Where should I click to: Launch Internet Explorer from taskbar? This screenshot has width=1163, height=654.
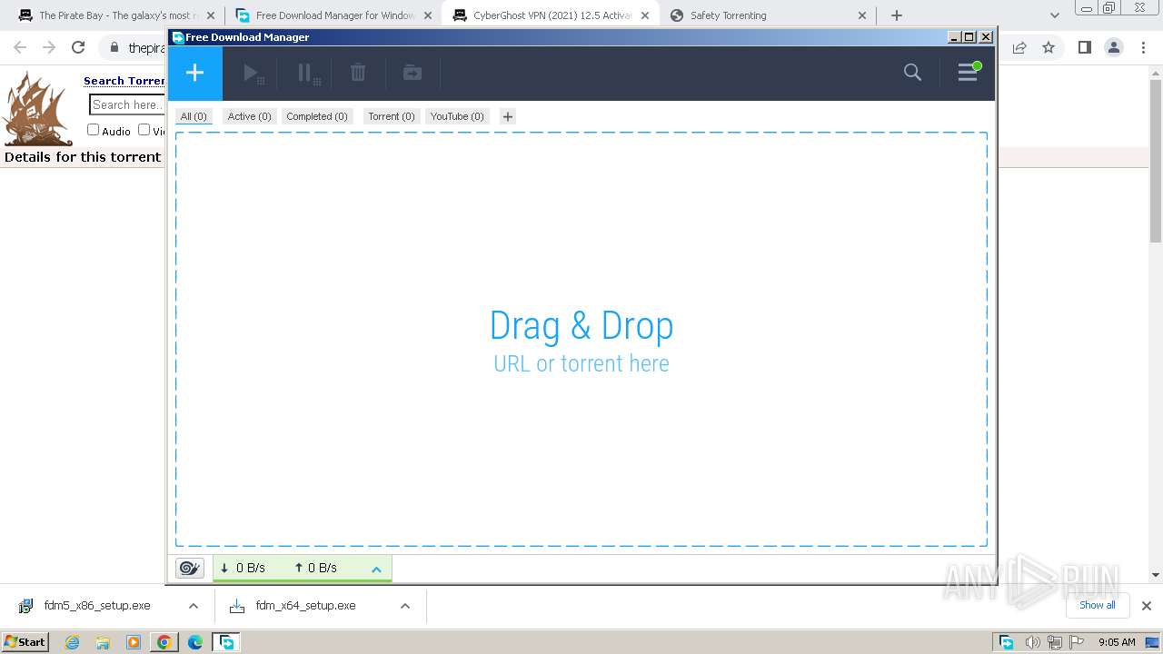[x=72, y=642]
